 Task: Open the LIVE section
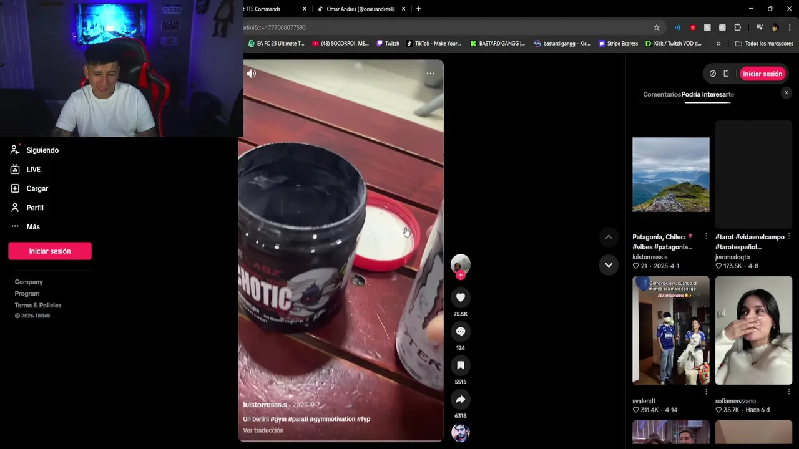coord(26,170)
